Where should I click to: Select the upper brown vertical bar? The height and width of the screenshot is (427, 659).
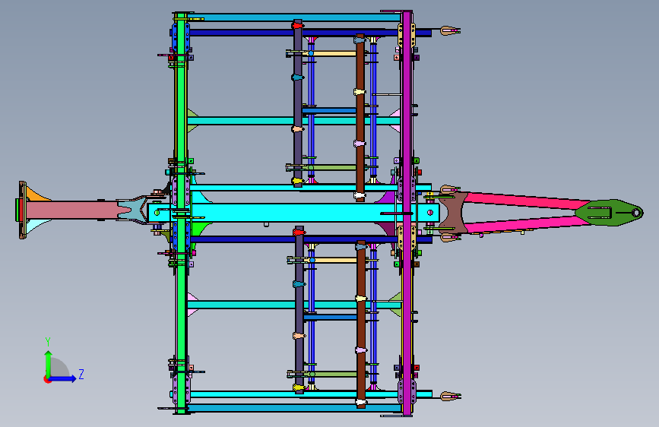point(360,118)
